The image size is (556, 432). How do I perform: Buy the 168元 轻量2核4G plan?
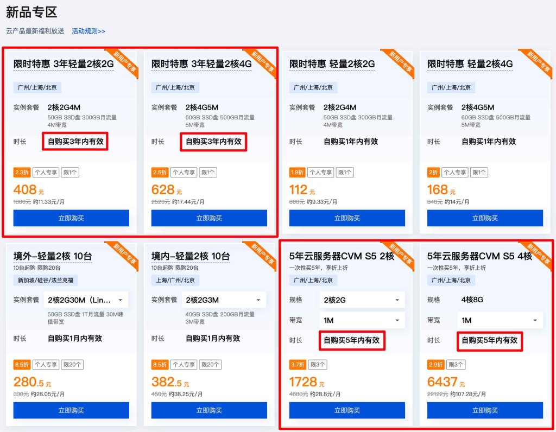[485, 218]
